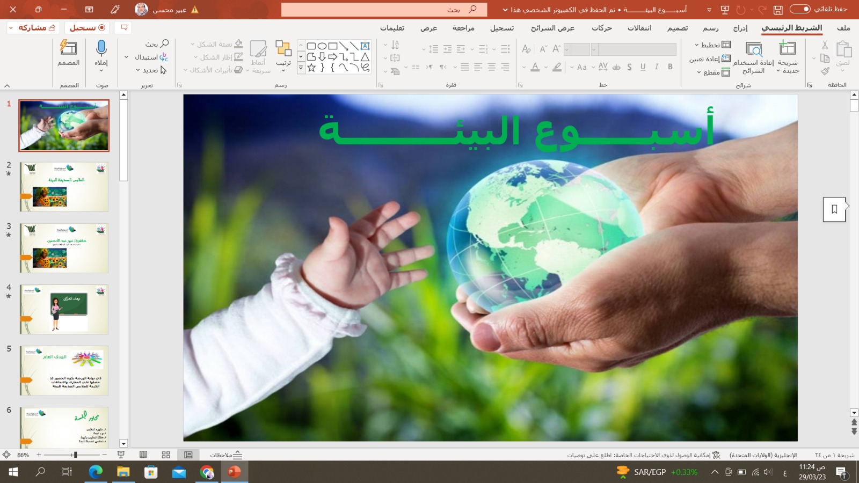The height and width of the screenshot is (483, 859).
Task: Toggle Strikethrough formatting
Action: pos(616,67)
